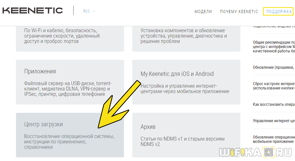Select the ПОДДЕРЖКА menu item

coord(279,11)
